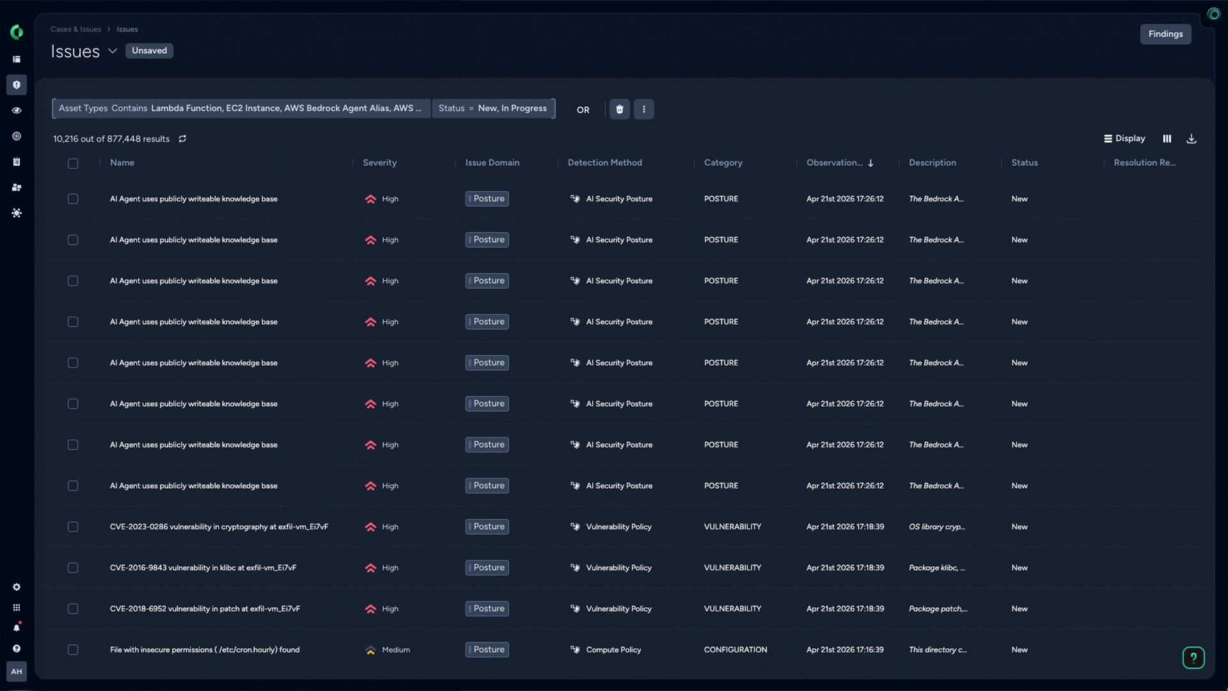Sort by Detection Method column header
Viewport: 1228px width, 691px height.
[x=605, y=163]
